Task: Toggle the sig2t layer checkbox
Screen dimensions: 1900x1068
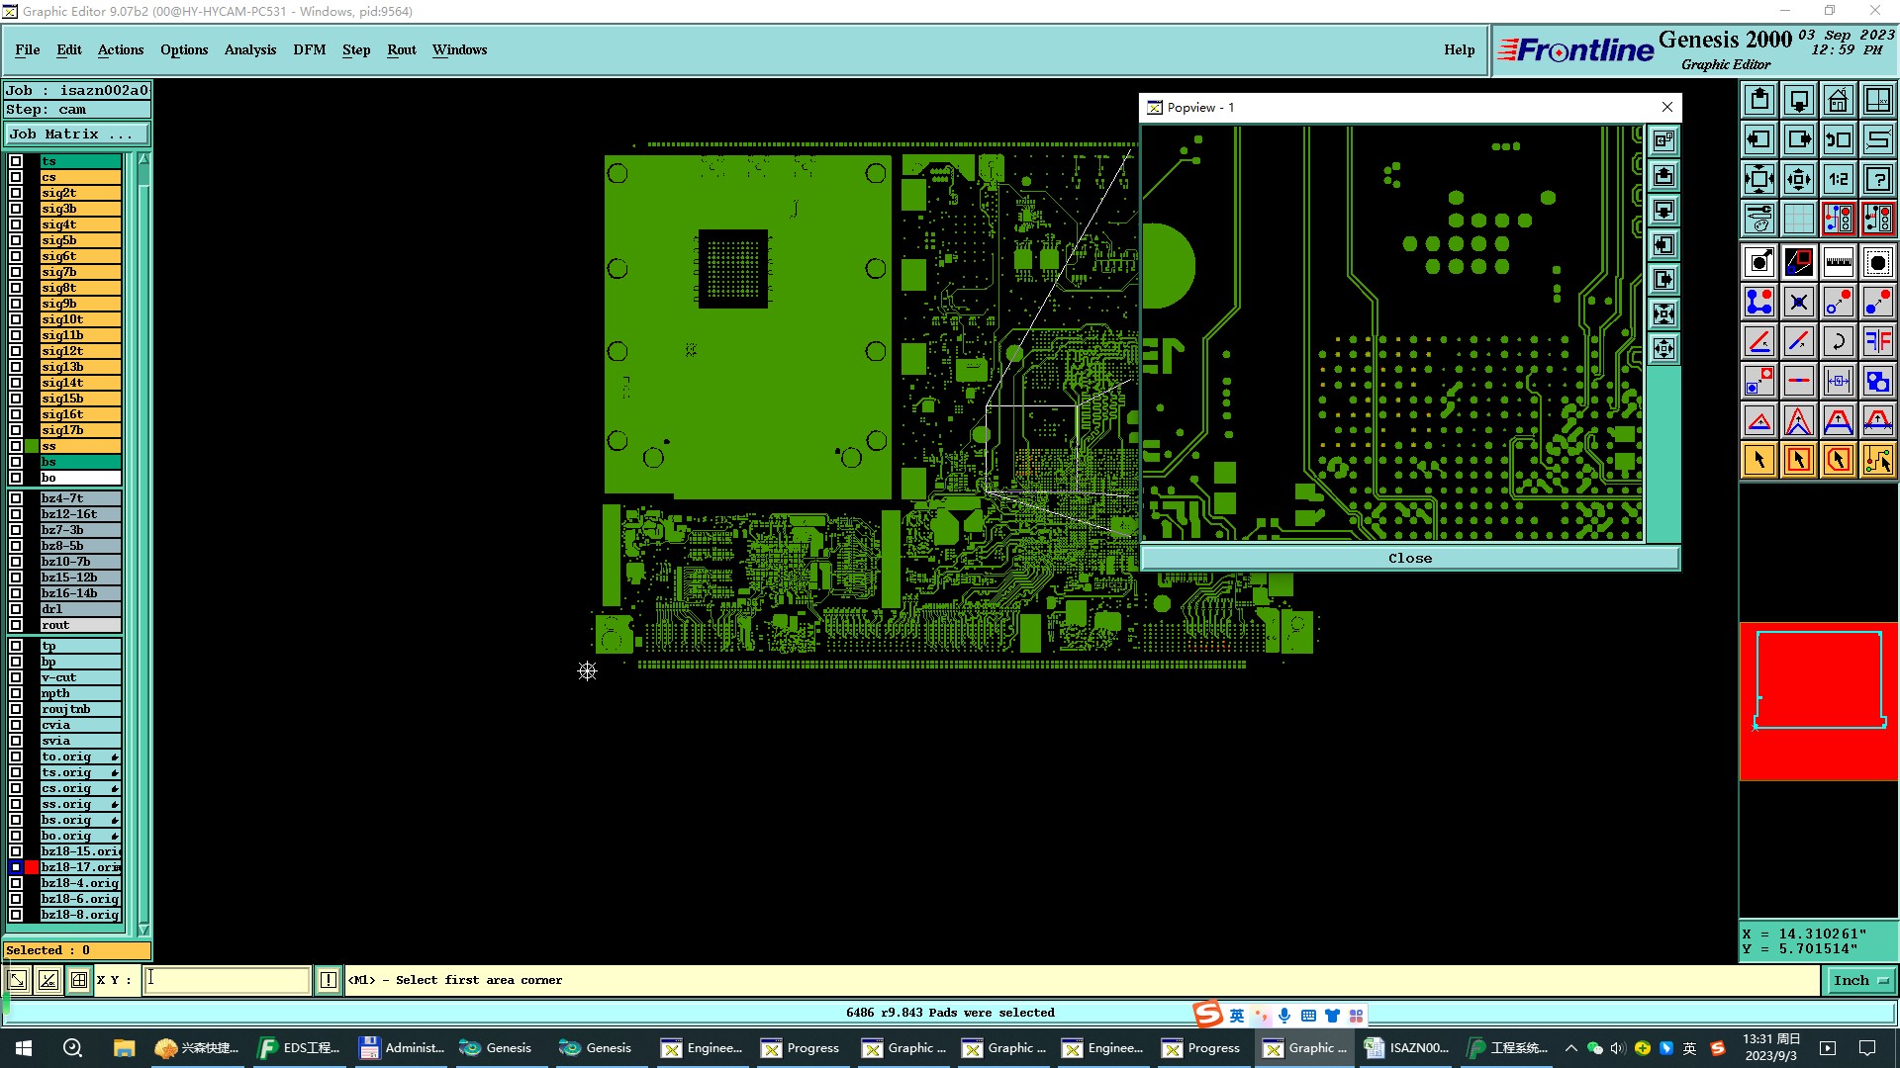Action: 16,193
